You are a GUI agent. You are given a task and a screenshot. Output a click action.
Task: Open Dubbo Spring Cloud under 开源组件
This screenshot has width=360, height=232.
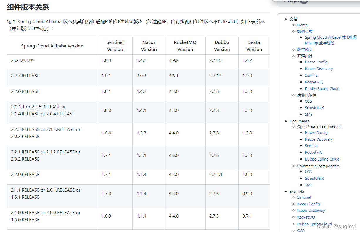pos(322,89)
